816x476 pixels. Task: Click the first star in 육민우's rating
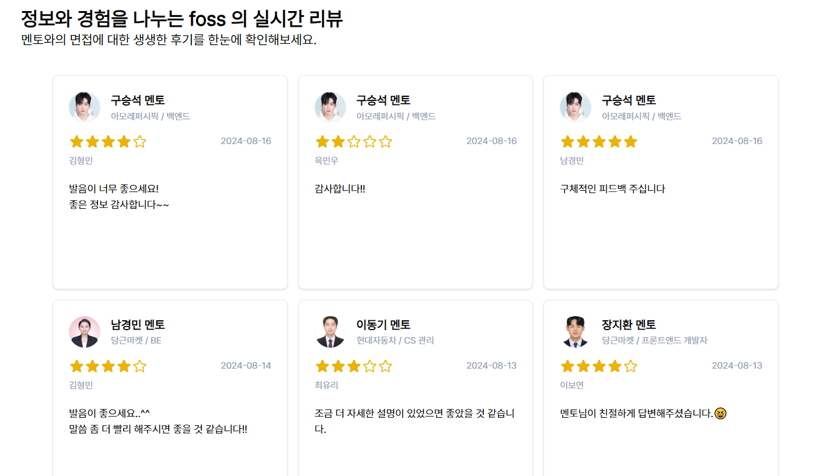[x=322, y=142]
